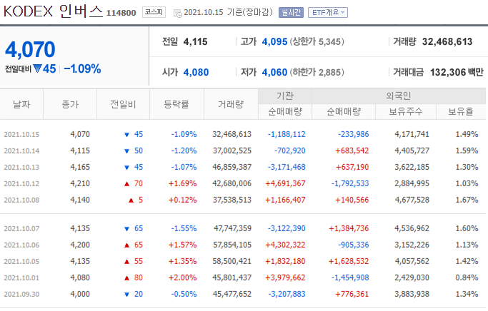Click the volume 37,538,513
488x311 pixels.
[232, 200]
